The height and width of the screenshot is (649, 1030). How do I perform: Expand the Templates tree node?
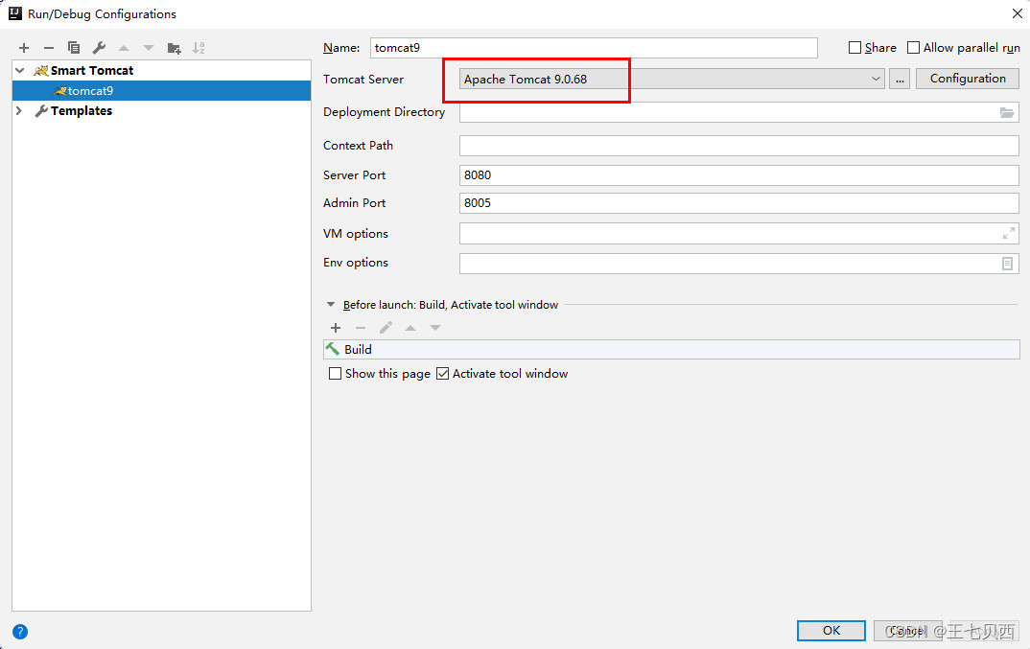coord(19,111)
